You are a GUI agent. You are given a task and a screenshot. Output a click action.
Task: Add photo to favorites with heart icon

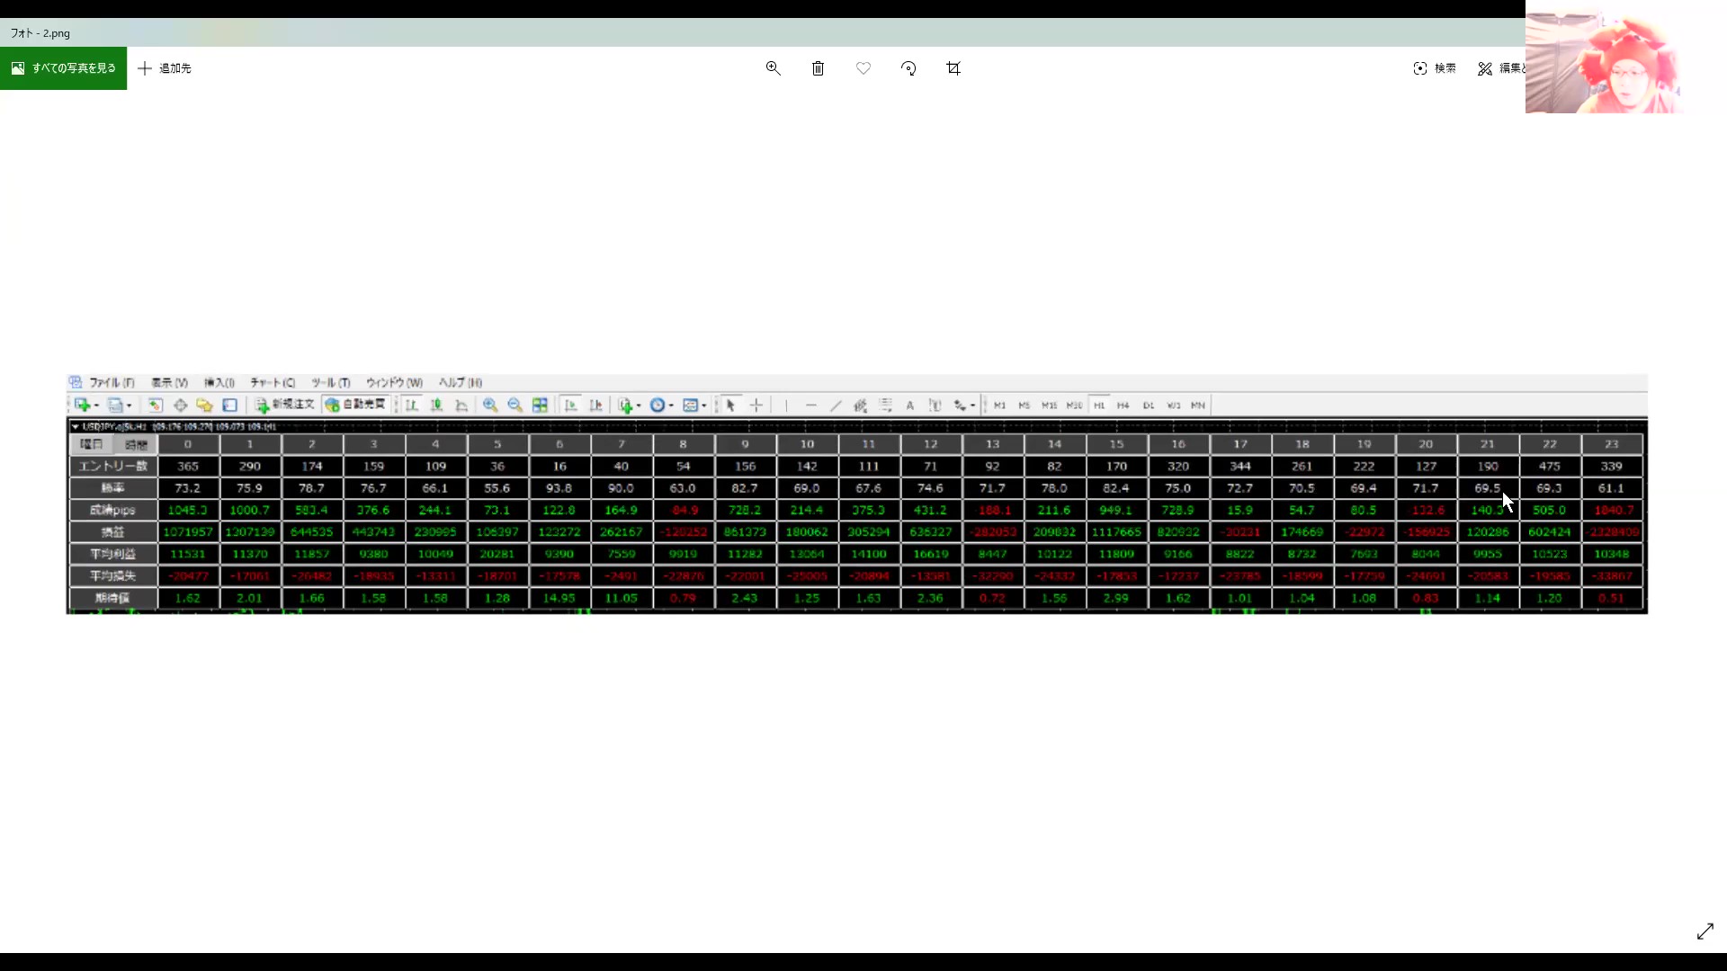click(863, 68)
